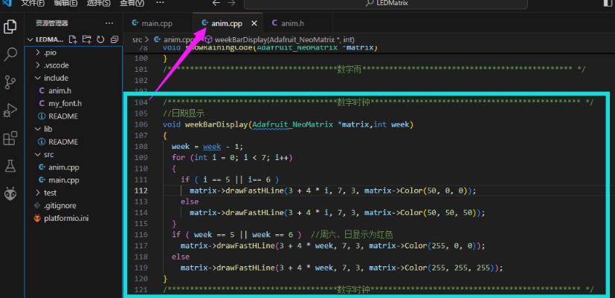Image resolution: width=615 pixels, height=298 pixels.
Task: Open the 查看(V) menu
Action: [132, 3]
